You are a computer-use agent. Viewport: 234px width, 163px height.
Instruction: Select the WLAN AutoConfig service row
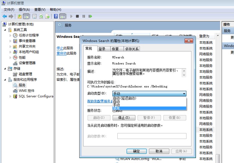pyautogui.click(x=164, y=159)
